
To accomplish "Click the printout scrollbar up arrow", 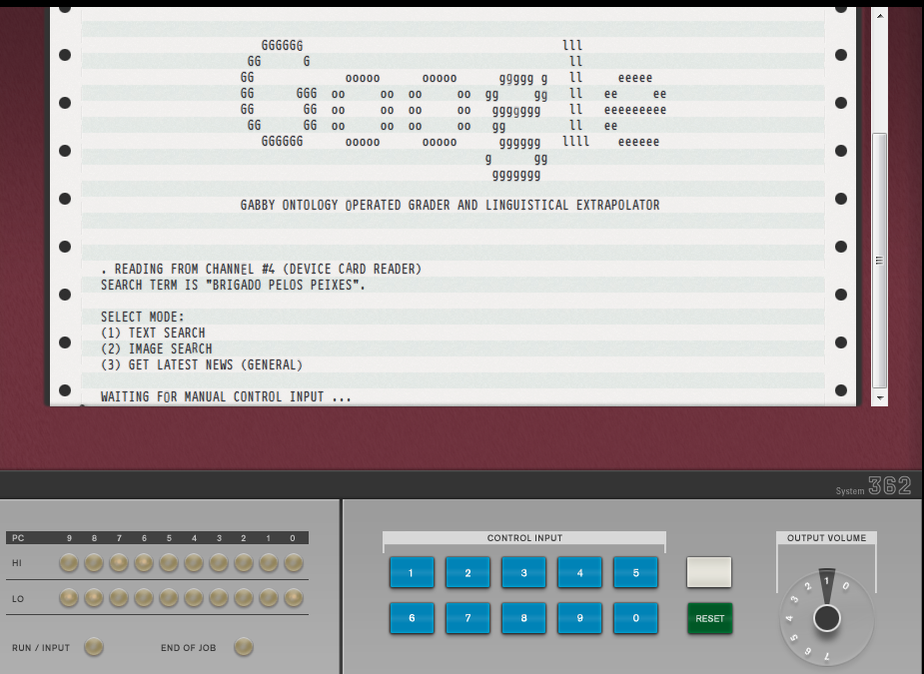I will [x=880, y=16].
